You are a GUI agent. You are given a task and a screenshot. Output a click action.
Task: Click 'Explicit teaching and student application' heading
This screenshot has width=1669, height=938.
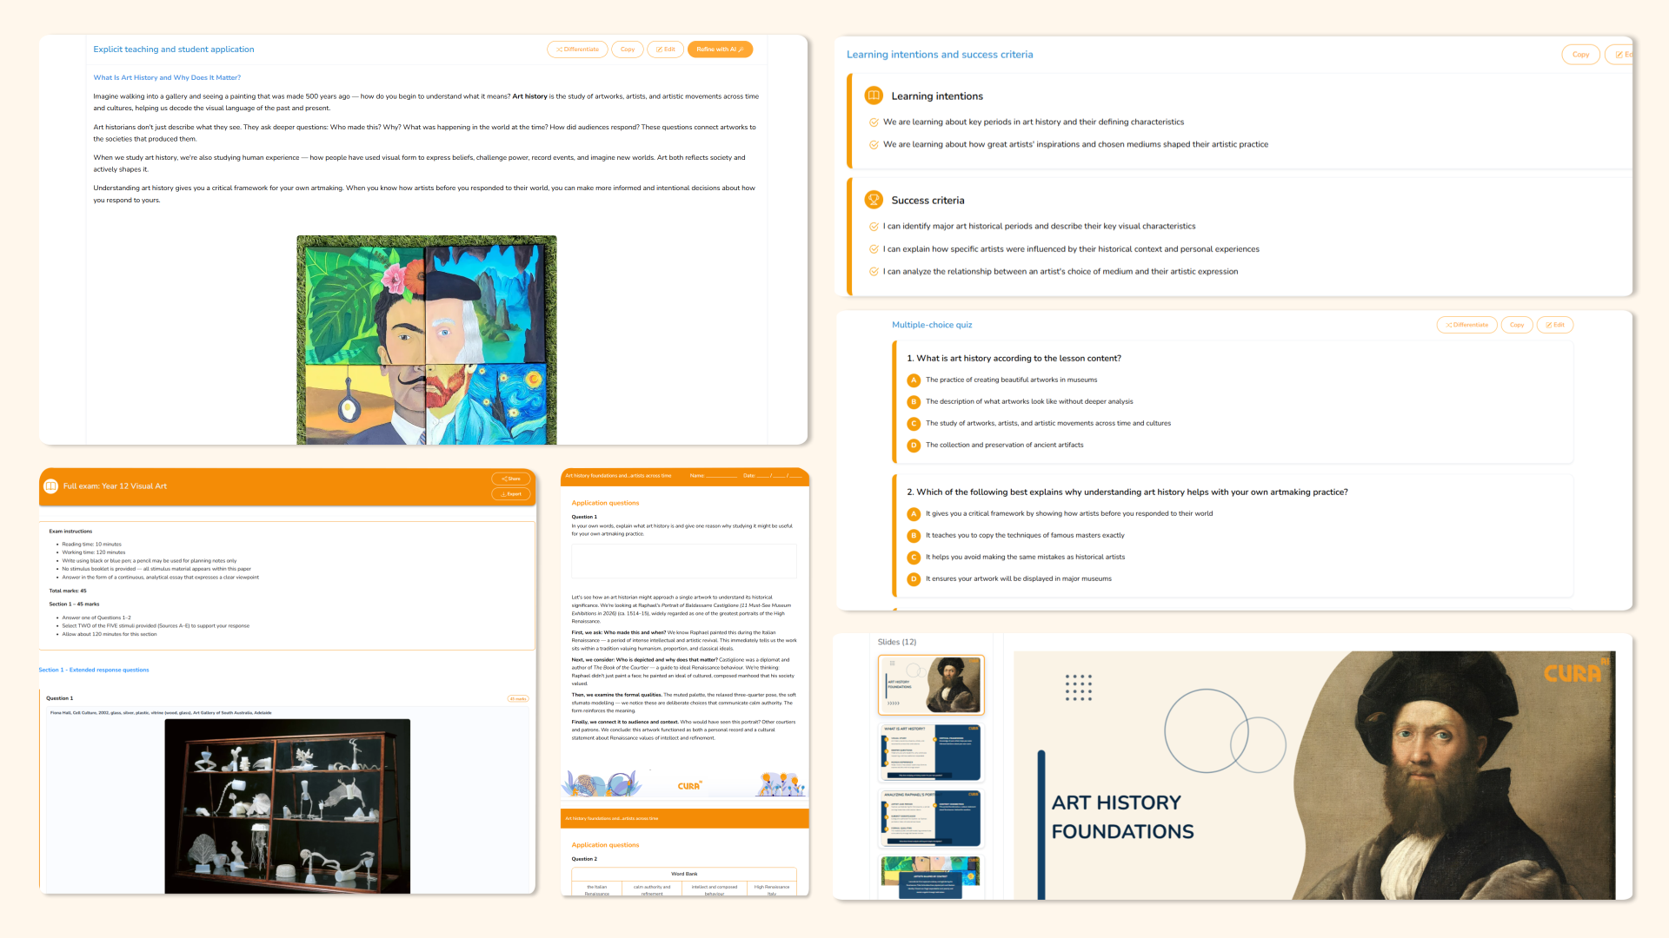coord(174,50)
